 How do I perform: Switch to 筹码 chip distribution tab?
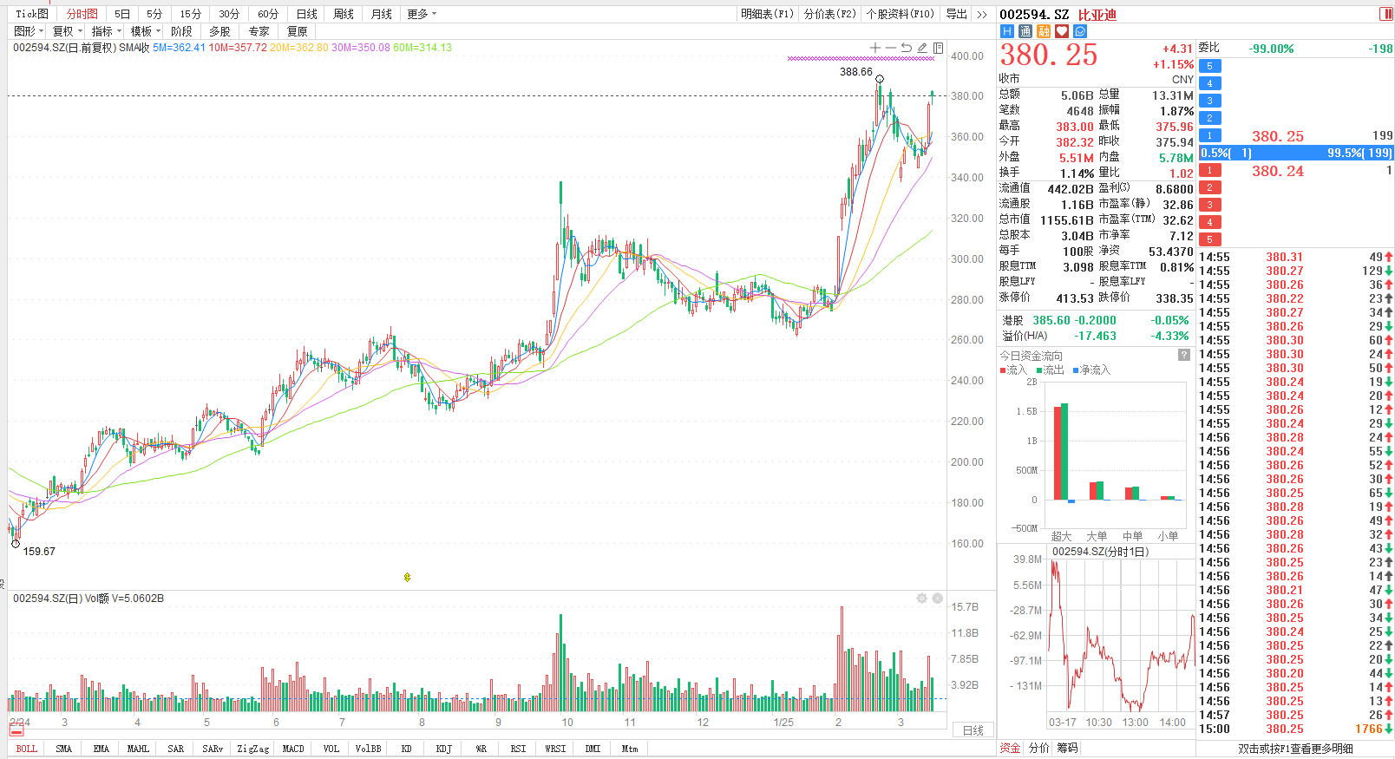coord(1067,748)
